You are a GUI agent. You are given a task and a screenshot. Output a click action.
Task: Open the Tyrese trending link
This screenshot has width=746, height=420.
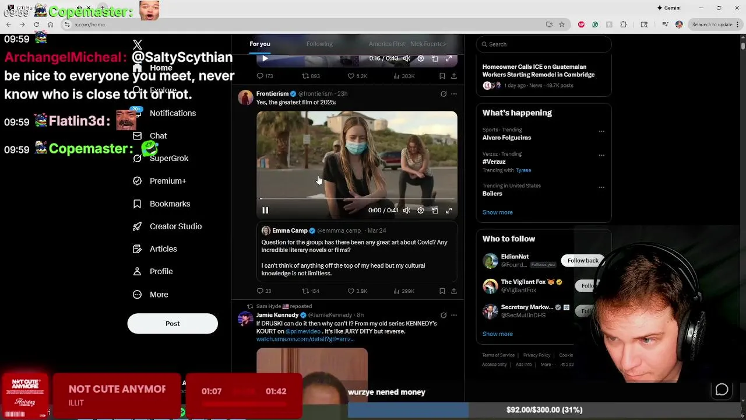coord(523,170)
